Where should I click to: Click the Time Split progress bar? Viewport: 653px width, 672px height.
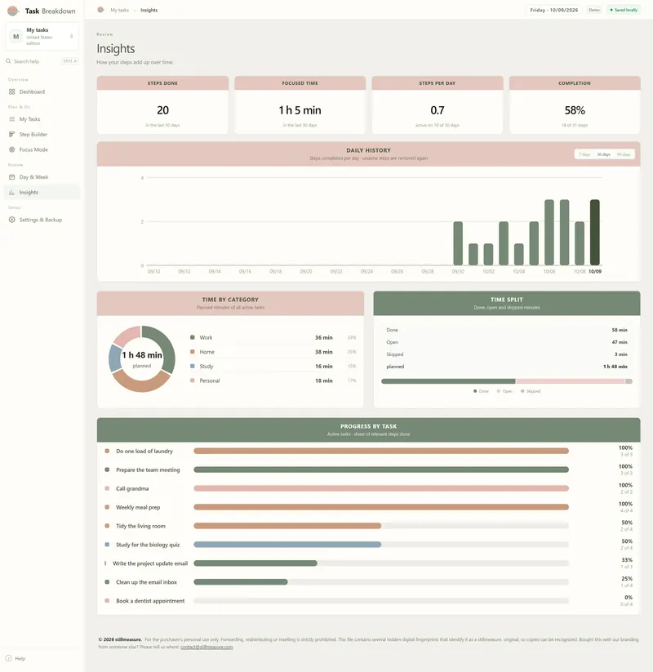coord(507,381)
